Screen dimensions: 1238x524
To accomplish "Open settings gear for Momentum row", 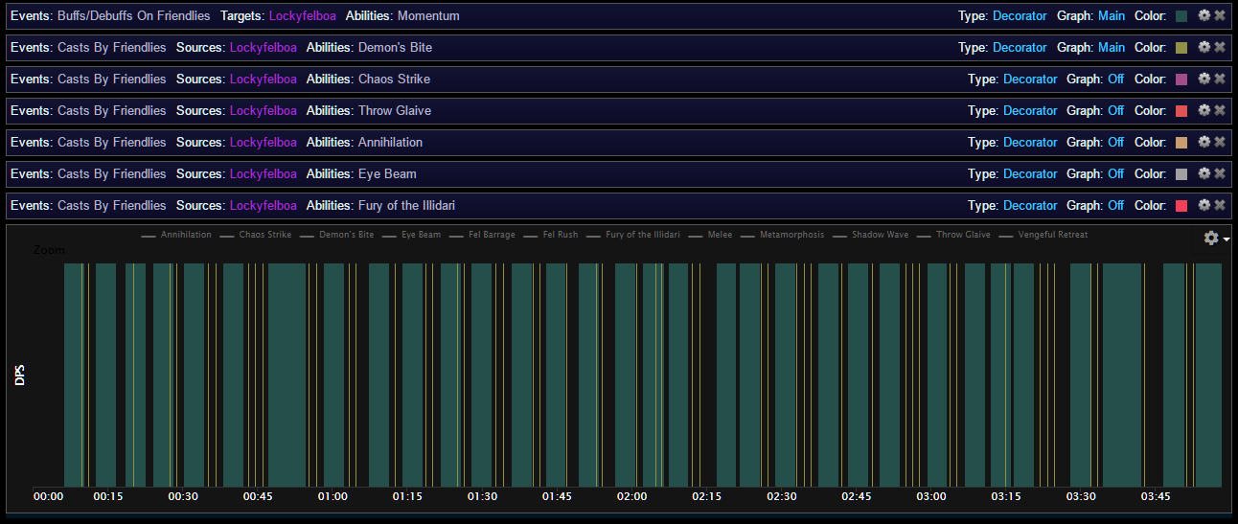I will (1204, 15).
